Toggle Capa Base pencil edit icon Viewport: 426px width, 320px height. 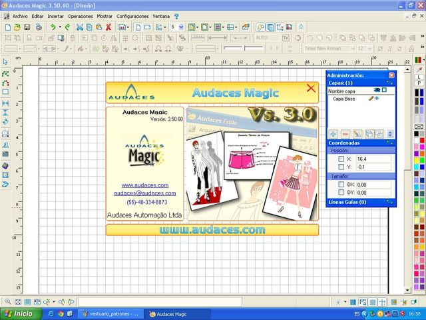[x=371, y=98]
